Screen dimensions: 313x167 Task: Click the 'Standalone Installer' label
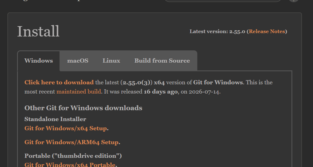pyautogui.click(x=55, y=119)
